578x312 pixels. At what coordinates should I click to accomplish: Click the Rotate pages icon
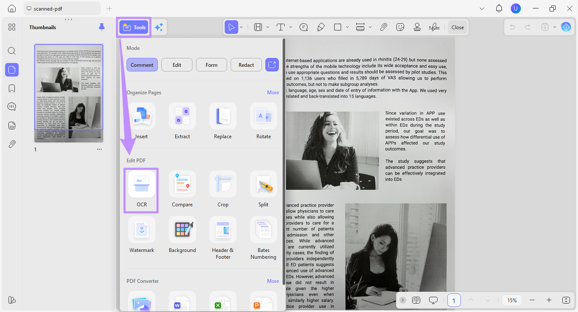(x=264, y=116)
